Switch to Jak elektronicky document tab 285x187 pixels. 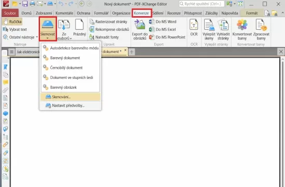pos(27,52)
